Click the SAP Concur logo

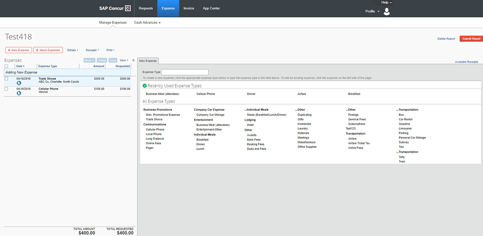tap(115, 8)
